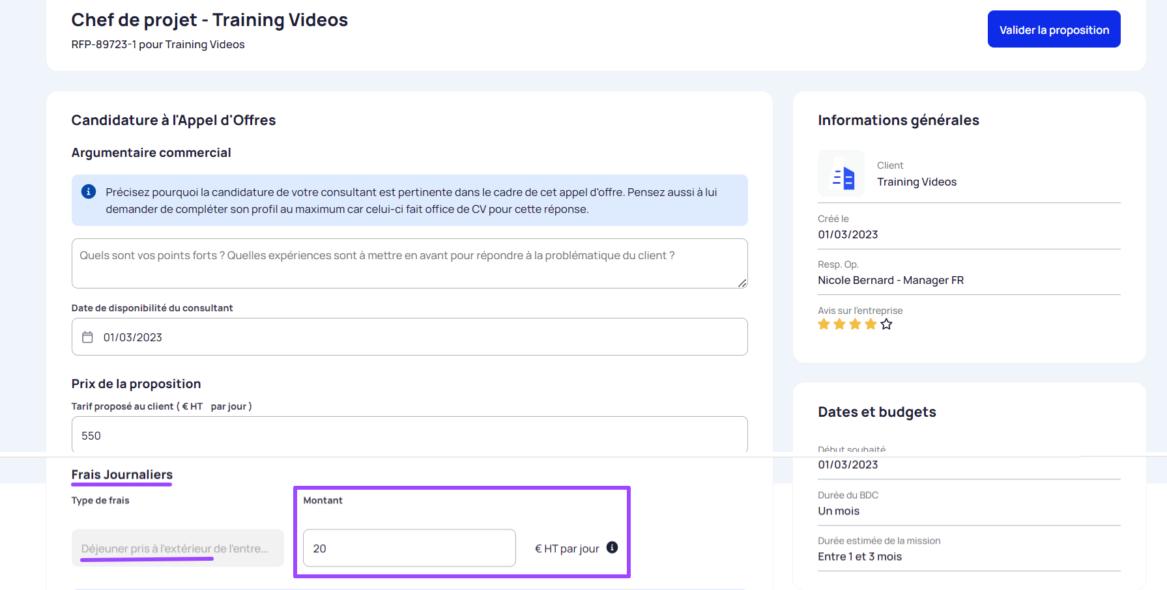Click the Créé le date 01/03/2023
This screenshot has width=1167, height=590.
click(x=848, y=234)
